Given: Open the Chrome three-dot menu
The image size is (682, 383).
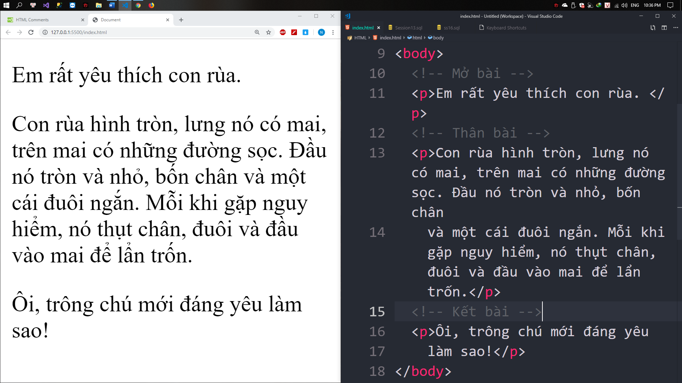Looking at the screenshot, I should point(333,32).
